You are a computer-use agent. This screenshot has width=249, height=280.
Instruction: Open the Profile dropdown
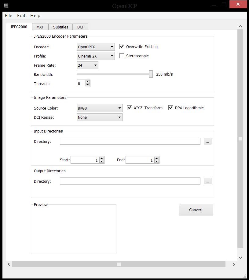pyautogui.click(x=96, y=56)
